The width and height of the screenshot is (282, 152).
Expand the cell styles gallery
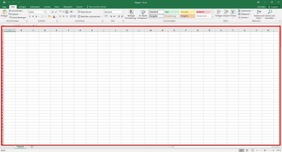click(x=212, y=17)
